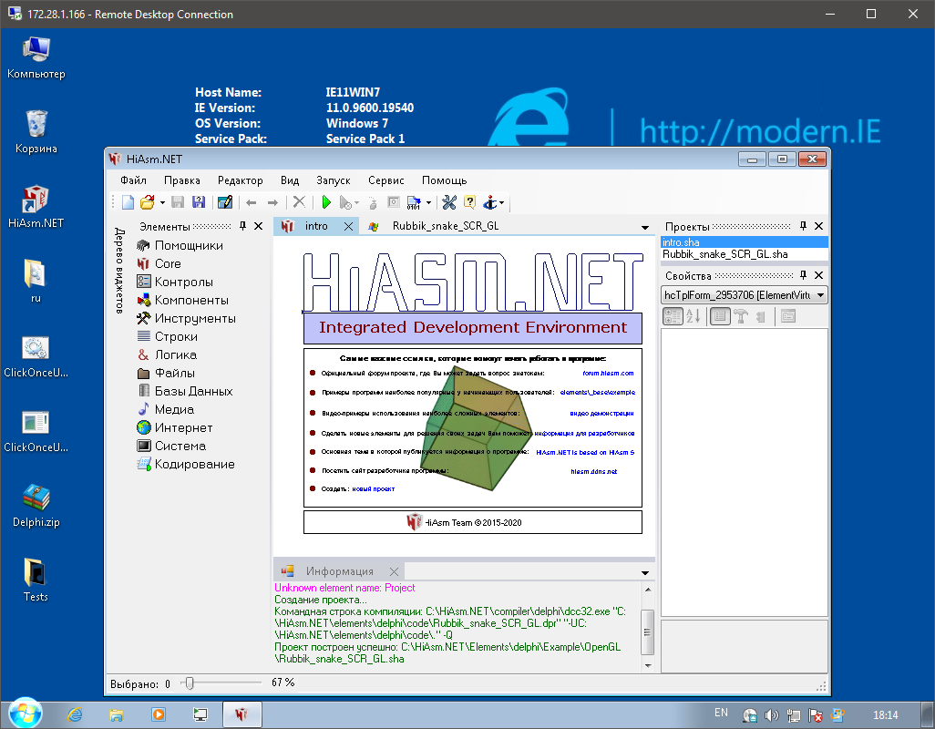
Task: Toggle categorized view in properties panel
Action: [673, 316]
